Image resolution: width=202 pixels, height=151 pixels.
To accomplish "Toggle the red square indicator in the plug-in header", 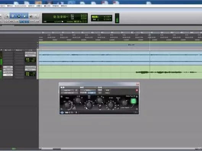I will 137,90.
